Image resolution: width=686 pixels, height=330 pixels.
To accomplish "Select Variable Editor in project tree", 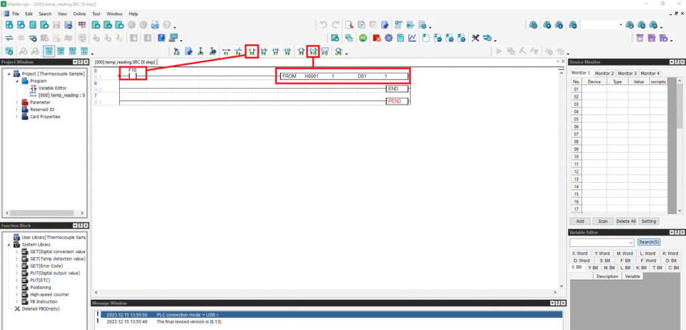I will [52, 88].
